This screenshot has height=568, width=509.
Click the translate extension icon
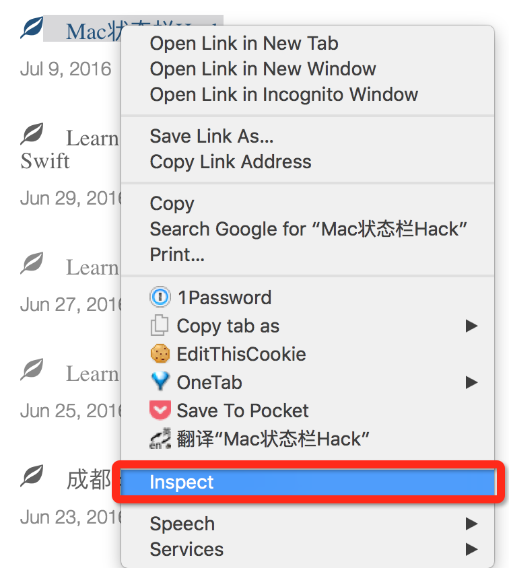tap(160, 438)
